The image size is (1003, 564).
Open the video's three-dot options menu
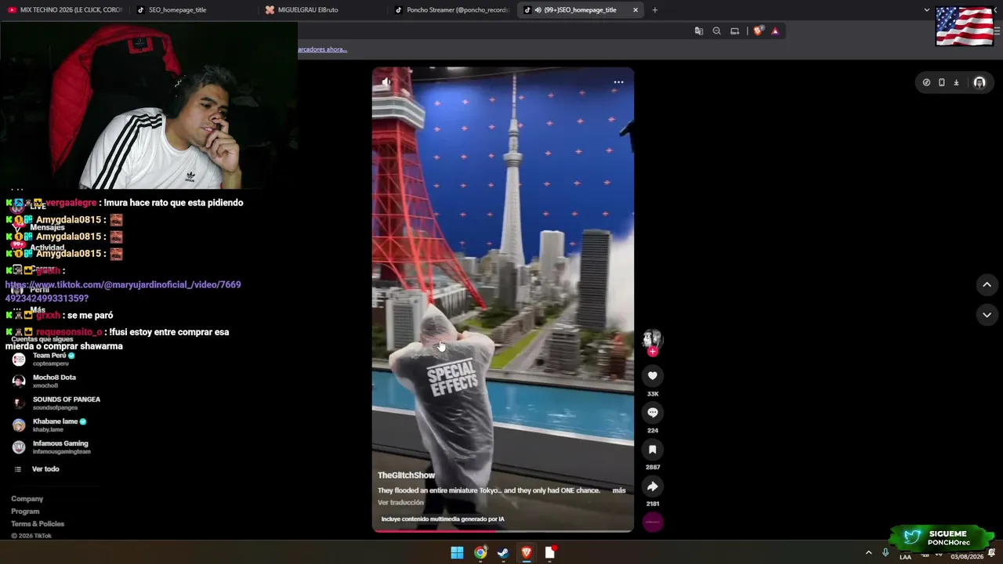pos(618,81)
